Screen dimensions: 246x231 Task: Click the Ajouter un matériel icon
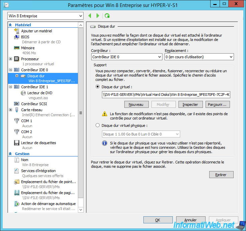click(17, 31)
